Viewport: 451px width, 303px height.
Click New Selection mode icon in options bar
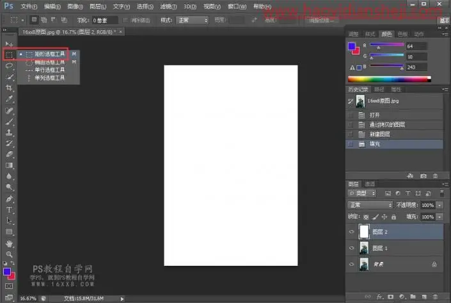pos(34,20)
